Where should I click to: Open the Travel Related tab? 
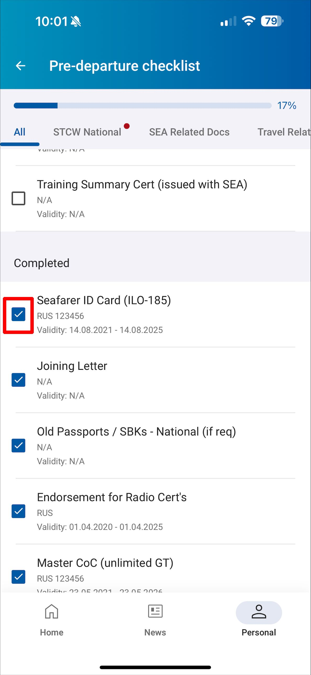(x=284, y=132)
